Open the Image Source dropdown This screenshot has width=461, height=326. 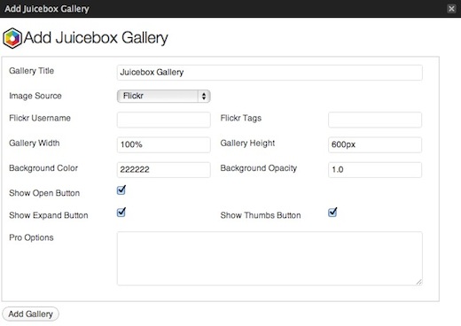coord(163,96)
